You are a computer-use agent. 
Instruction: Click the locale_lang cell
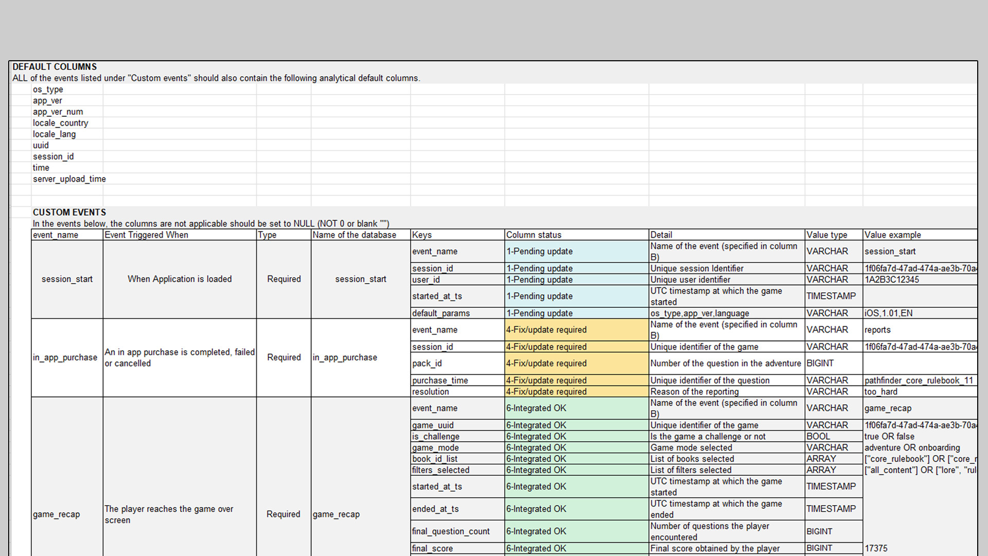67,134
